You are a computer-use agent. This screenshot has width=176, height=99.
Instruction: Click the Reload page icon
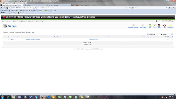130,8
